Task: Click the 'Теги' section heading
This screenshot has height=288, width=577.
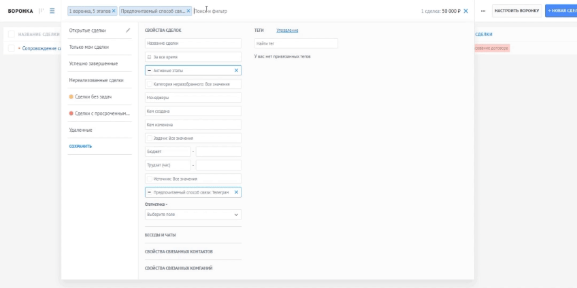Action: pos(259,31)
